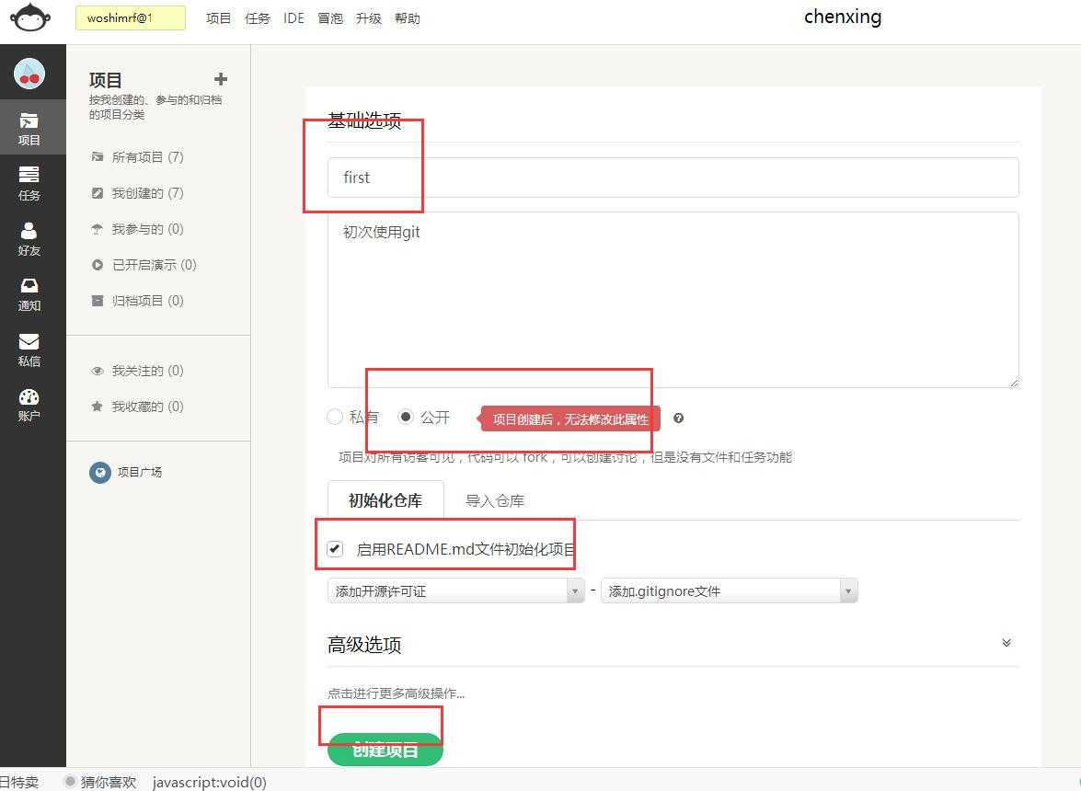Expand 高级选项 with the chevron

[1006, 643]
